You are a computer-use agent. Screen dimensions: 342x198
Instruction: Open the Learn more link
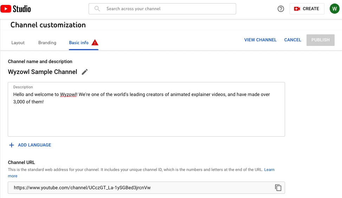click(x=269, y=170)
